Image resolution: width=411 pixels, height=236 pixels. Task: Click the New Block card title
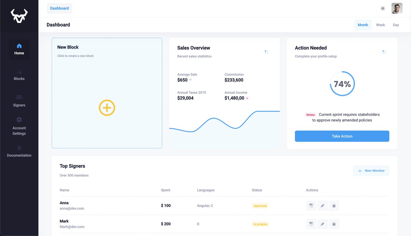68,47
